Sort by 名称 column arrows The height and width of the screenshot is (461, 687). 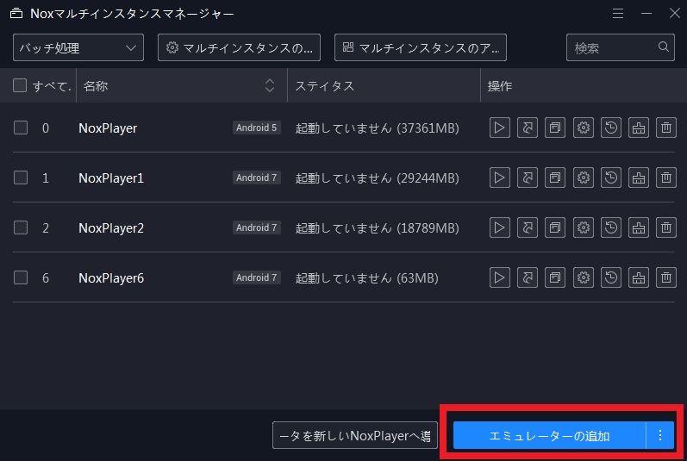[270, 85]
